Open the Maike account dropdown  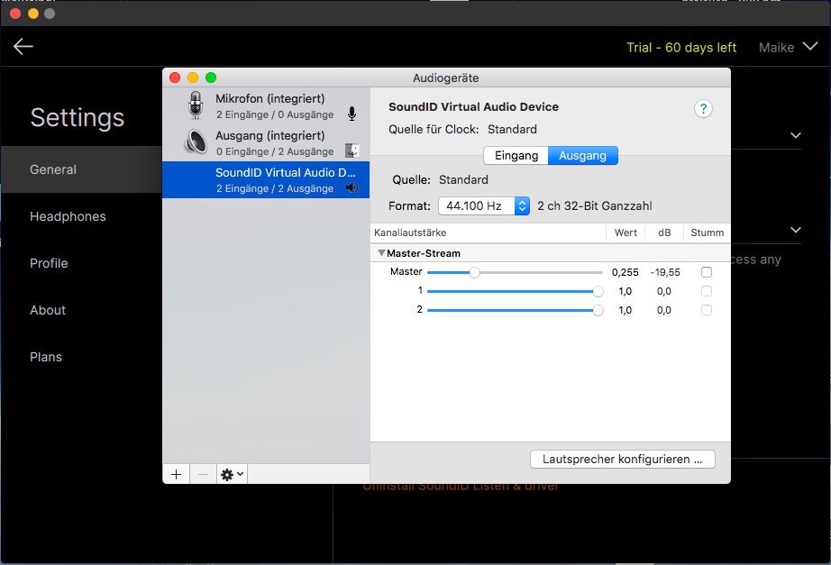pyautogui.click(x=789, y=47)
